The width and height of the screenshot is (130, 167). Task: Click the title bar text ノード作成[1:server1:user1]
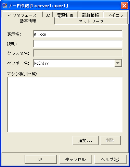[x=38, y=6]
